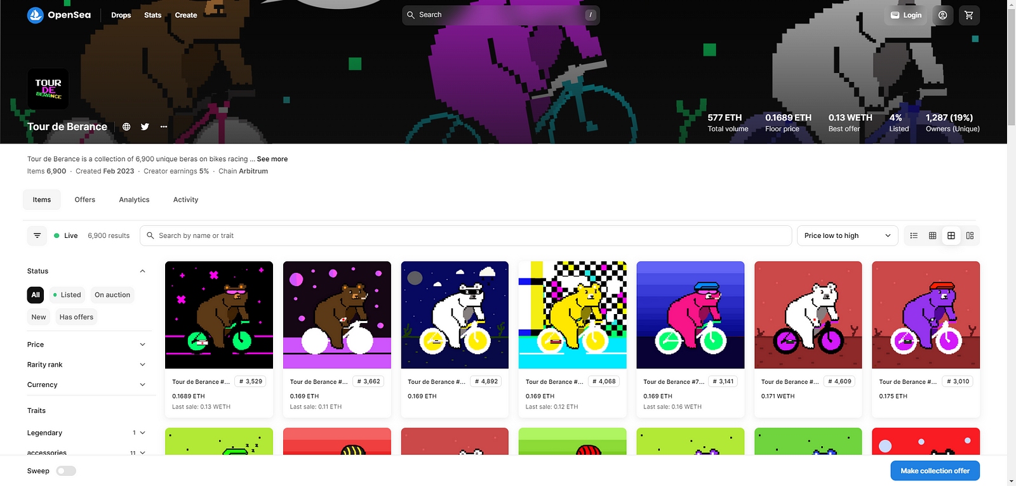Switch to list view layout
Screen dimensions: 1016x486
[914, 235]
